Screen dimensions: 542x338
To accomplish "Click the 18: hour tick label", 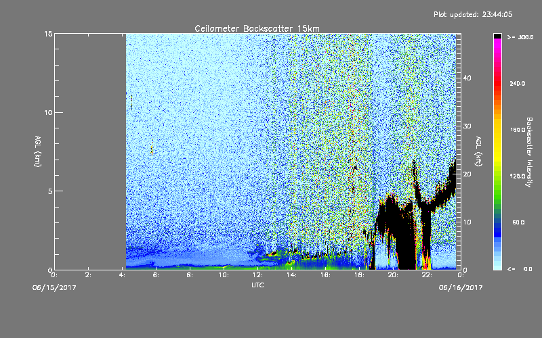I will coord(359,275).
